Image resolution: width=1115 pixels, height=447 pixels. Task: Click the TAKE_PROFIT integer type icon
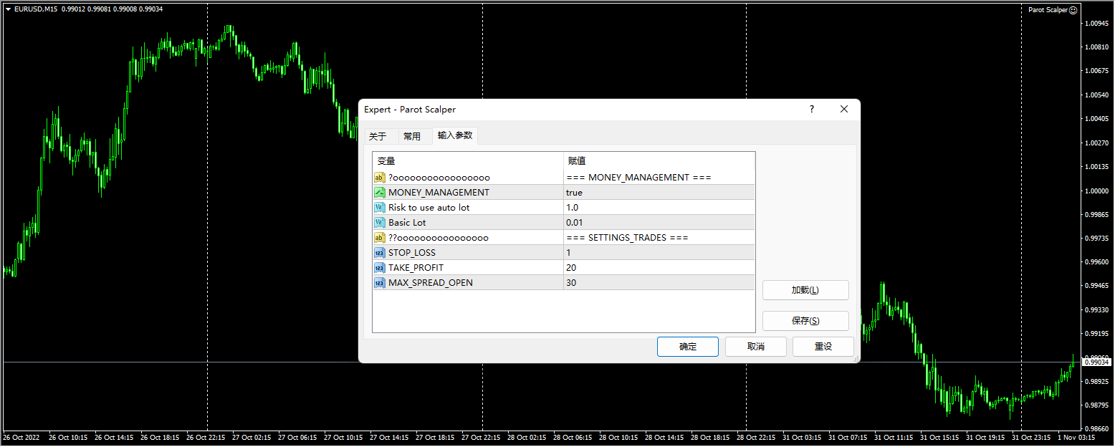pyautogui.click(x=380, y=267)
